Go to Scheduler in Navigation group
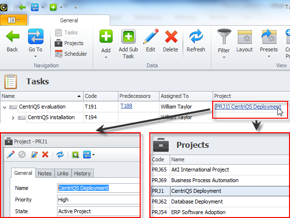This screenshot has width=290, height=218. 75,54
